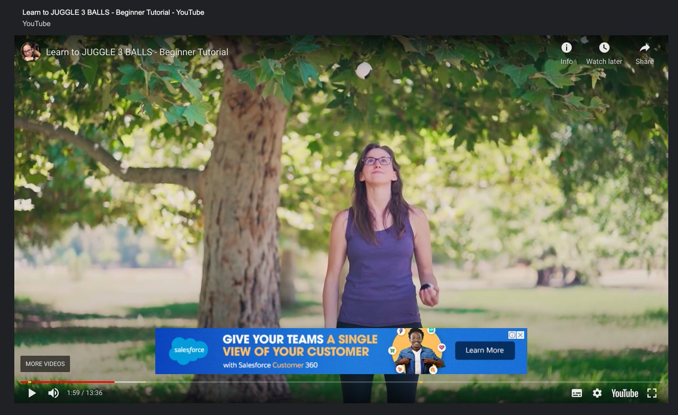Open the channel avatar thumbnail
678x415 pixels.
pyautogui.click(x=31, y=51)
